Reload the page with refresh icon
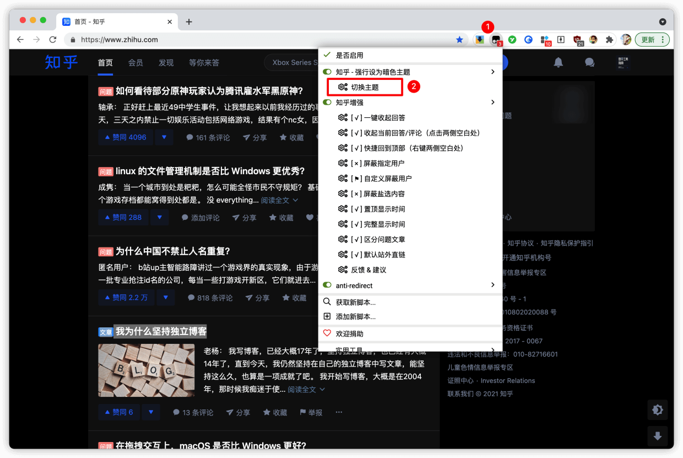Image resolution: width=683 pixels, height=458 pixels. click(53, 40)
